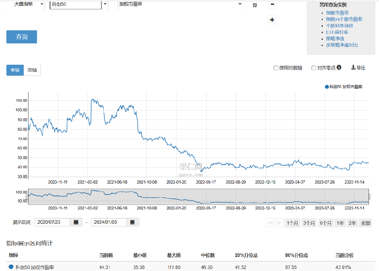
Task: Click the start date field 2020/07/23
Action: (52, 222)
